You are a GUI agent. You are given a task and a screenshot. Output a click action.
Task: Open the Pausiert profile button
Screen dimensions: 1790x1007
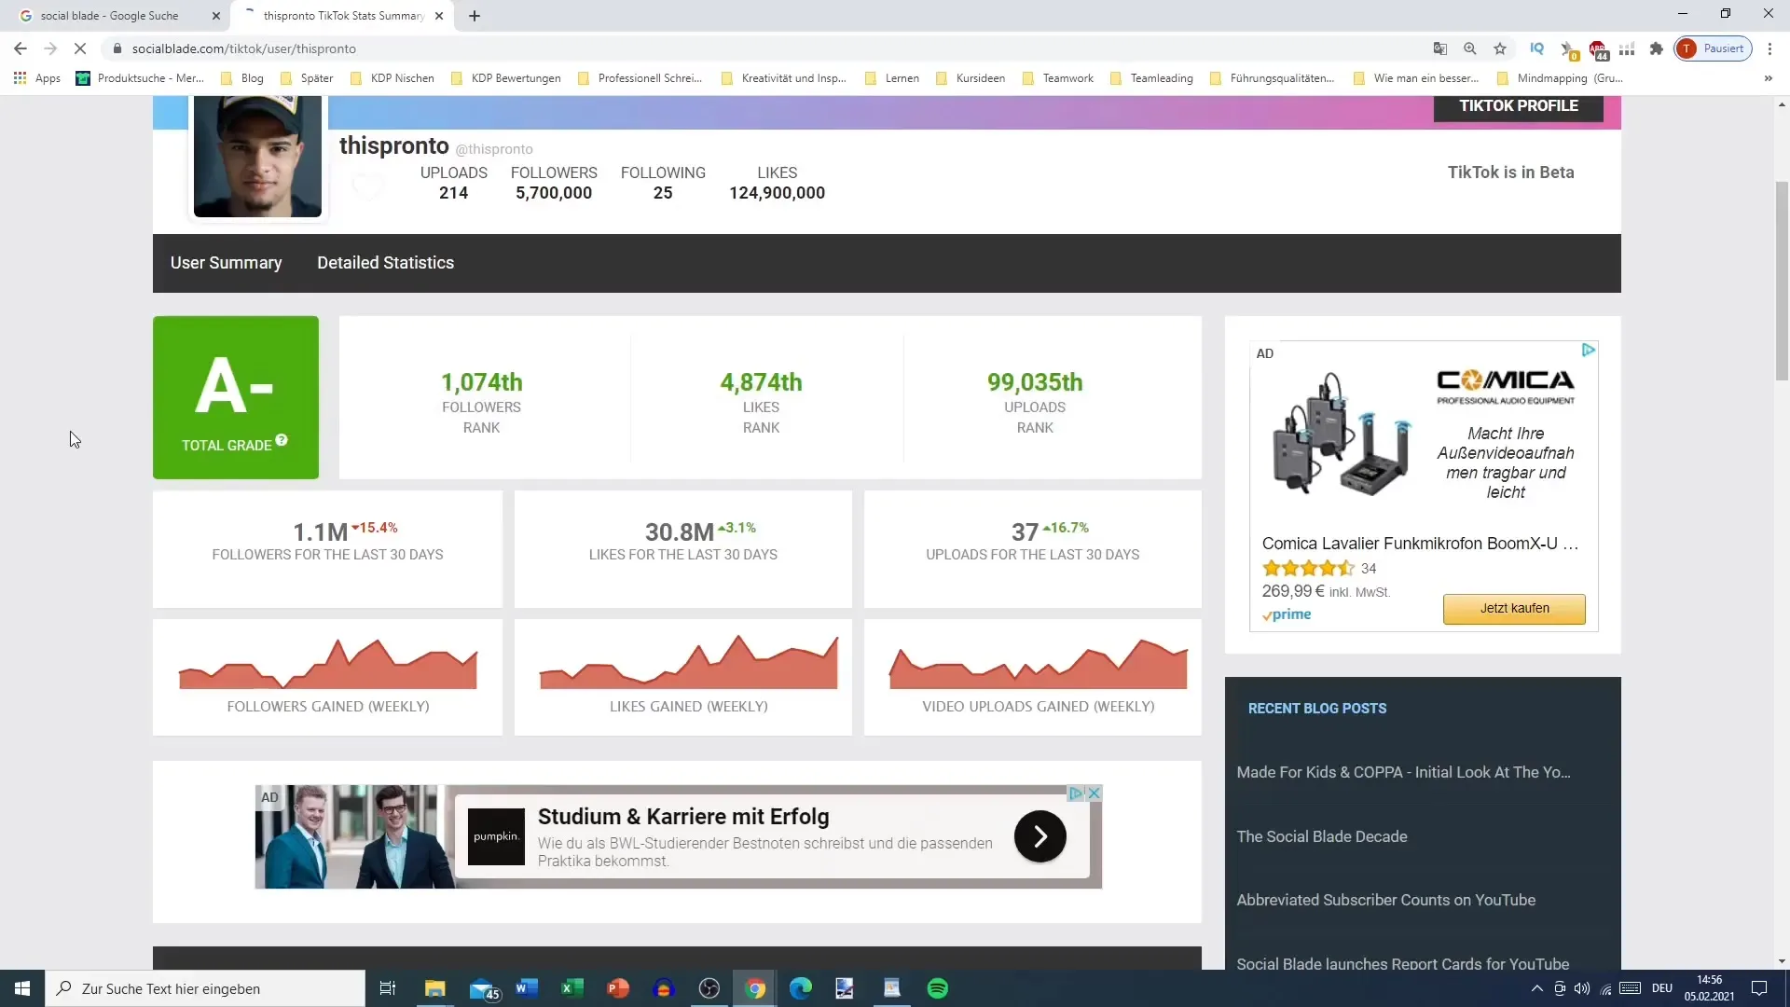pyautogui.click(x=1714, y=48)
